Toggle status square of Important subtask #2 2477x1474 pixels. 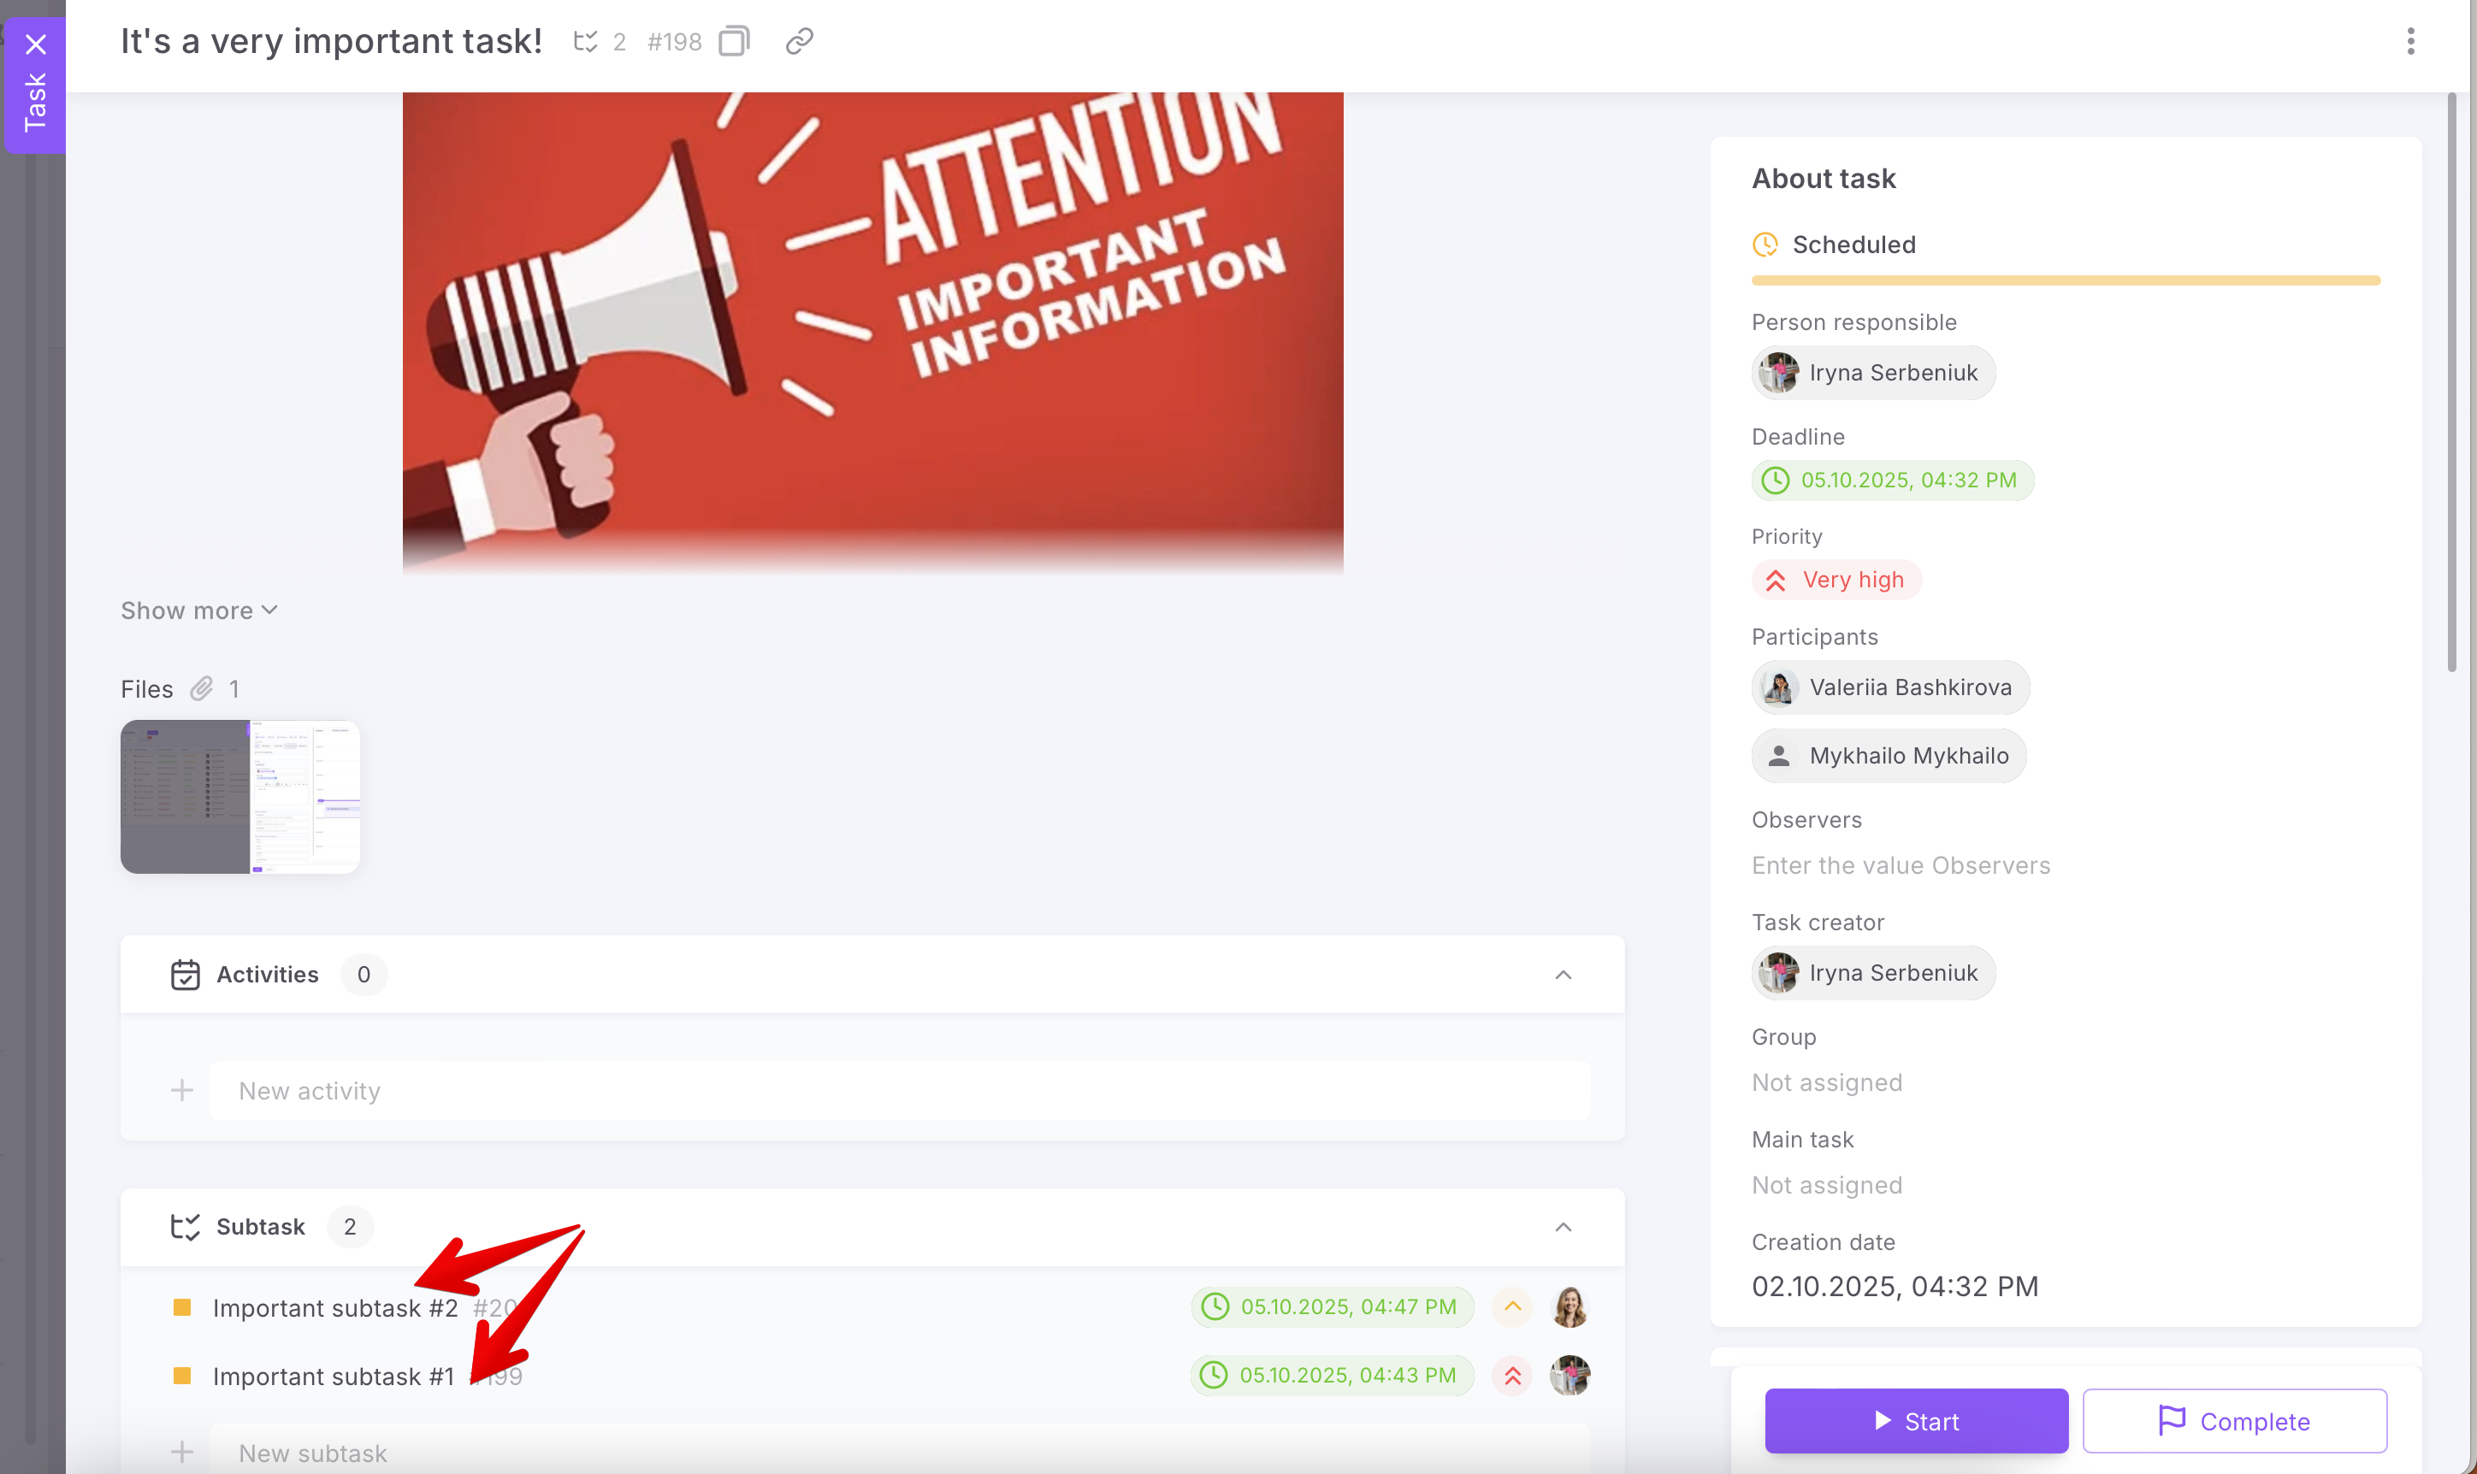click(182, 1307)
